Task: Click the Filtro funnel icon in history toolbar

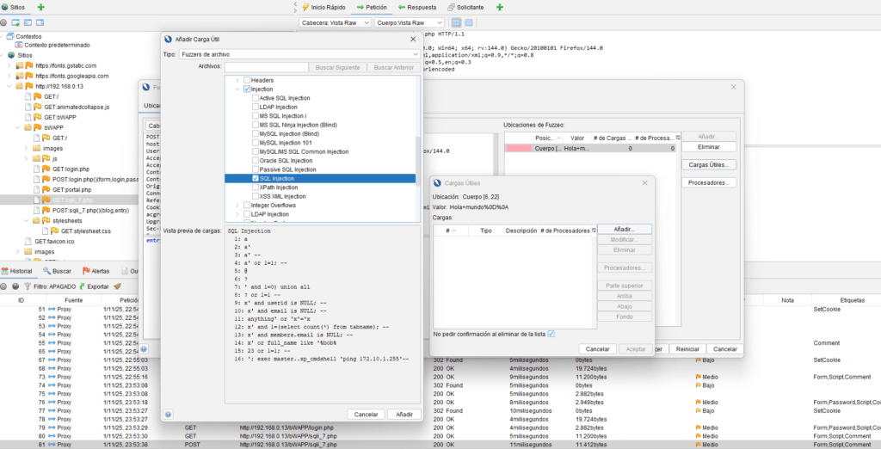Action: (26, 286)
